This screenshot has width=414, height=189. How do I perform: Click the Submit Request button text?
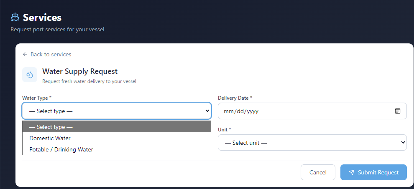378,172
